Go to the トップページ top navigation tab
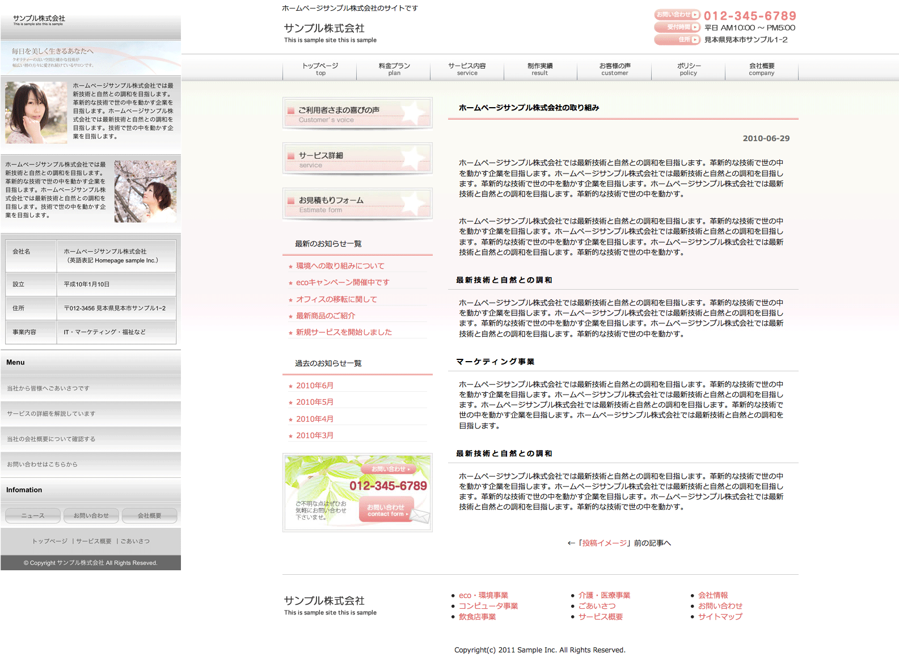 [x=320, y=69]
